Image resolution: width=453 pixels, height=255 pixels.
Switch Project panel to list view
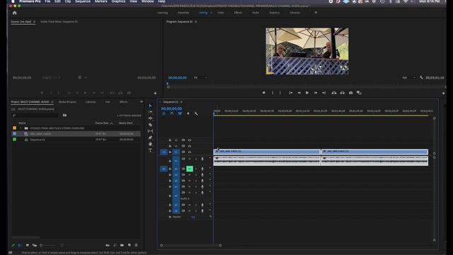(x=21, y=245)
